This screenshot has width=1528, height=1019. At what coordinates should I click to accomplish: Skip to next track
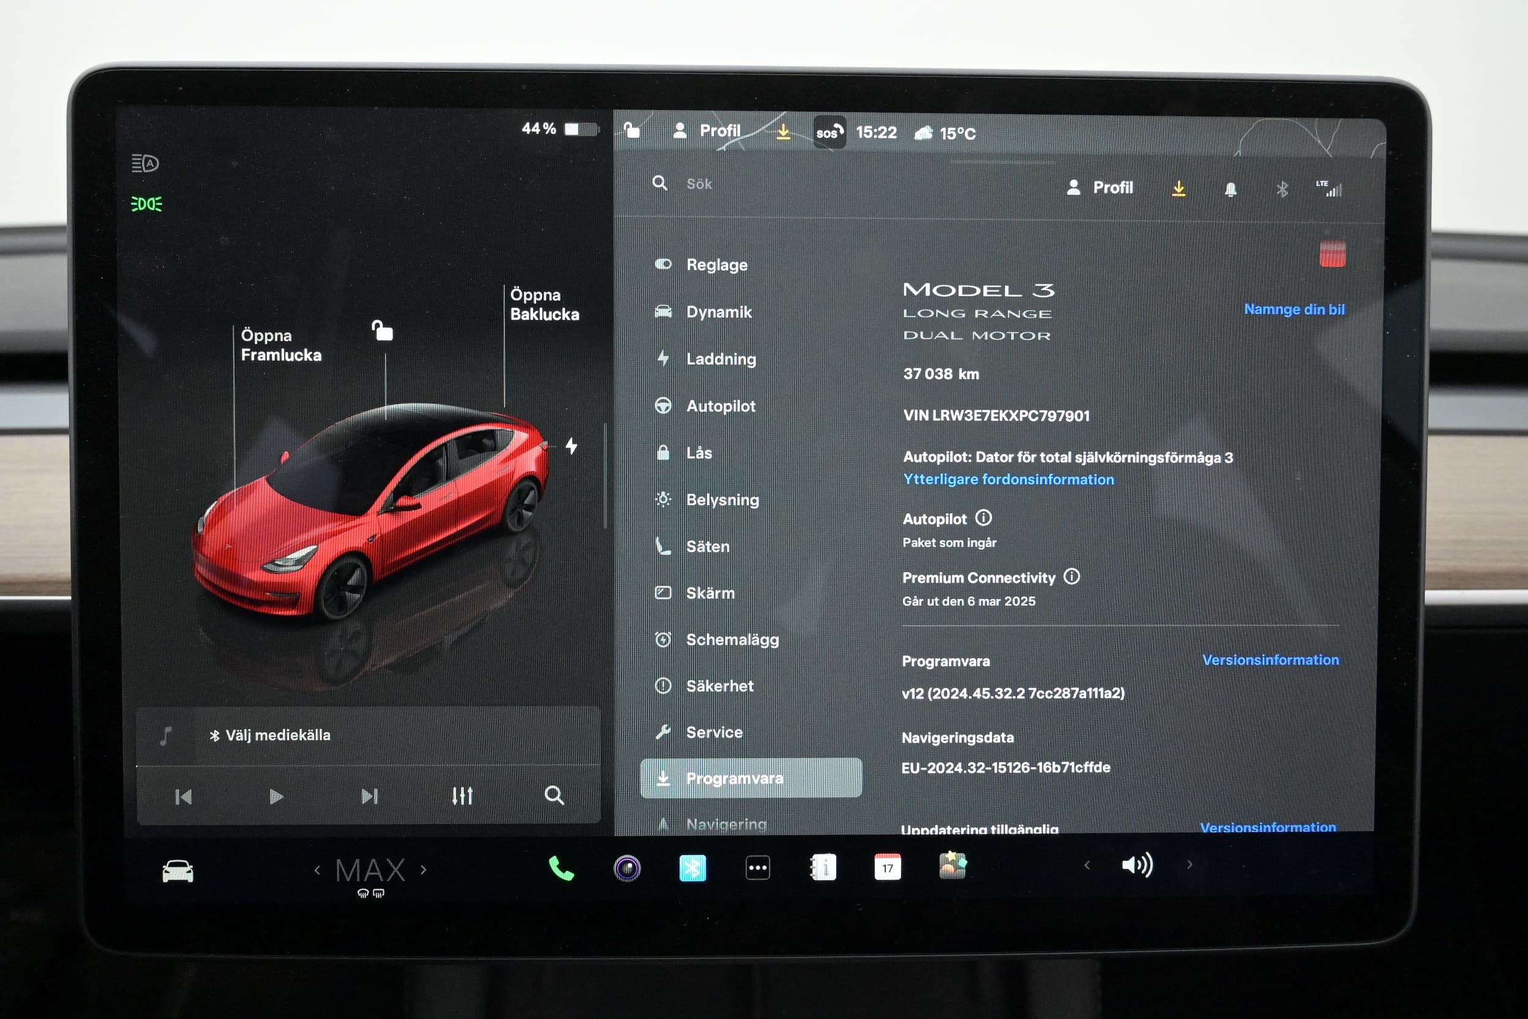[369, 796]
